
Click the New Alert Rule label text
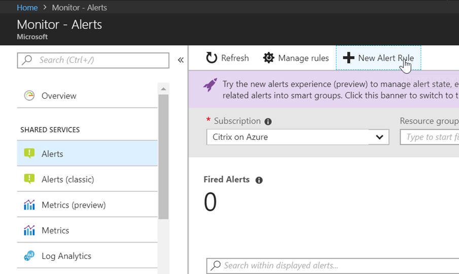386,58
